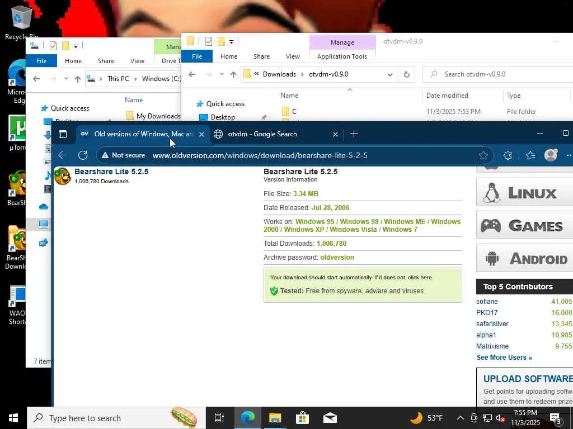Open Recycle Bin on the desktop
Viewport: 573px width, 429px height.
[x=22, y=22]
